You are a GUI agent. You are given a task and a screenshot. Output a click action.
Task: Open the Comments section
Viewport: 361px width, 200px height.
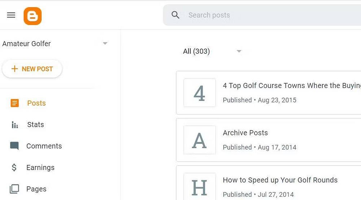[x=44, y=146]
